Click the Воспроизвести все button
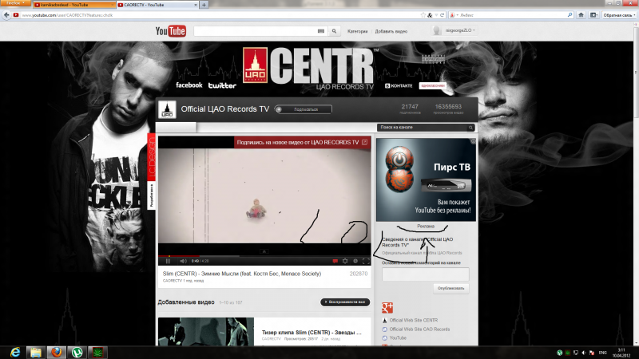Screen dimensions: 639x359 345,302
